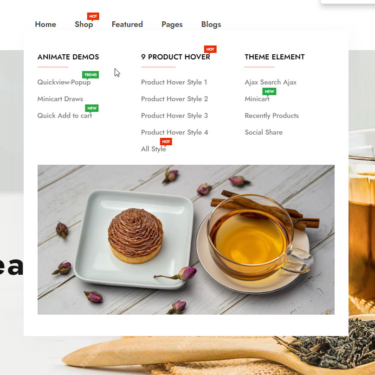Click the NEW badge above Minicart

coord(269,91)
